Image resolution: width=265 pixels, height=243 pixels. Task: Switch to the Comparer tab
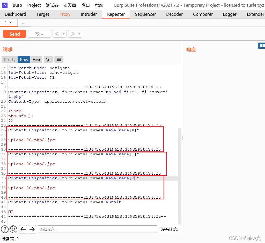pyautogui.click(x=203, y=14)
